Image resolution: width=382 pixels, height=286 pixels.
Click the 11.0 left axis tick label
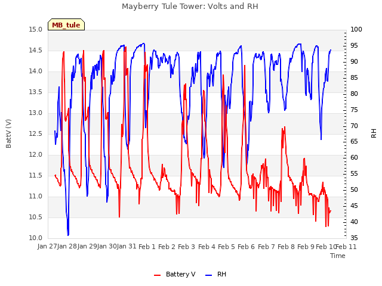pyautogui.click(x=36, y=197)
